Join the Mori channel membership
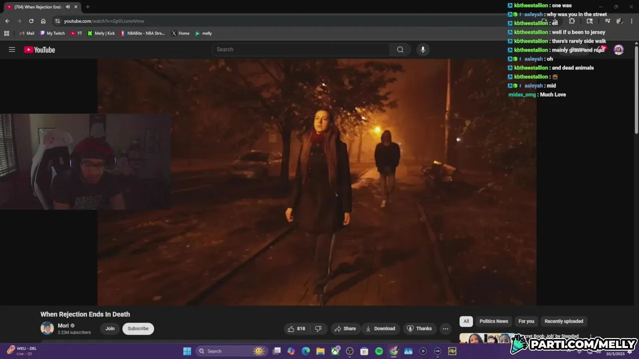 [x=110, y=329]
